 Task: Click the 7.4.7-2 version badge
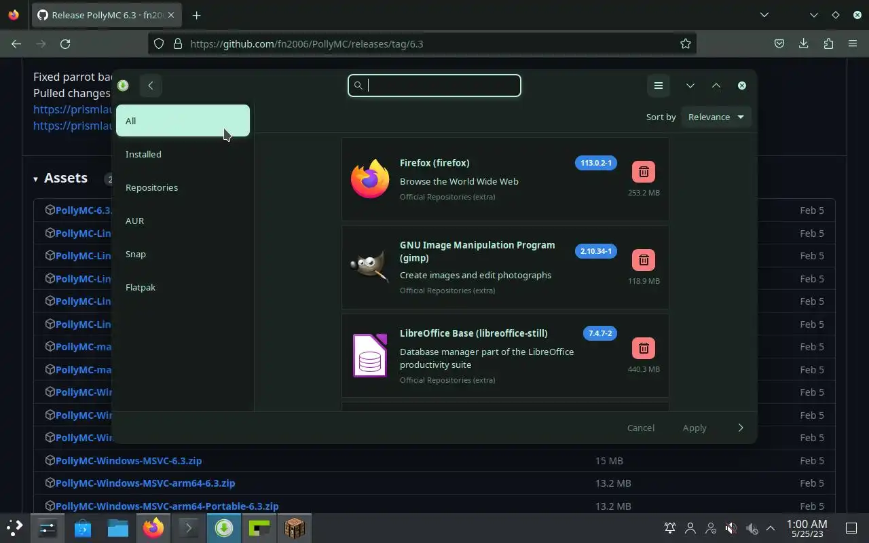coord(600,333)
